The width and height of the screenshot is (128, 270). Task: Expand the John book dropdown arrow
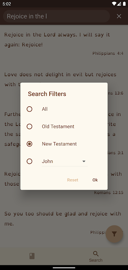tap(84, 161)
